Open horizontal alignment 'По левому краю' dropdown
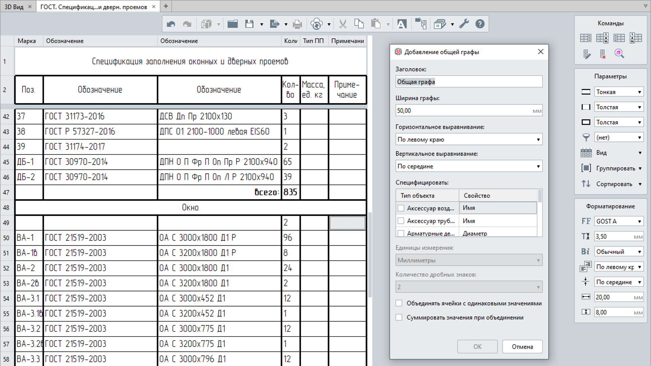Viewport: 651px width, 366px height. (x=469, y=139)
